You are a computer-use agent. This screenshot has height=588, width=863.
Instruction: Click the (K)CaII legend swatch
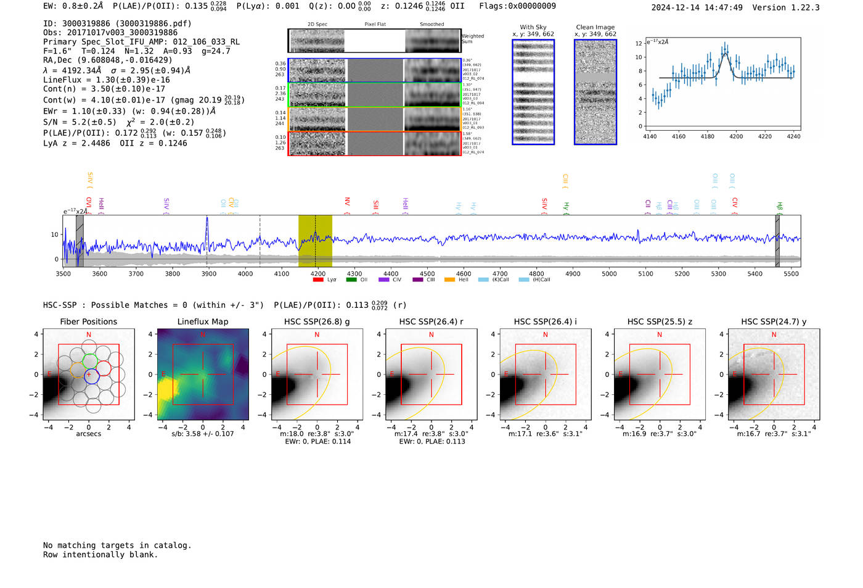click(483, 280)
